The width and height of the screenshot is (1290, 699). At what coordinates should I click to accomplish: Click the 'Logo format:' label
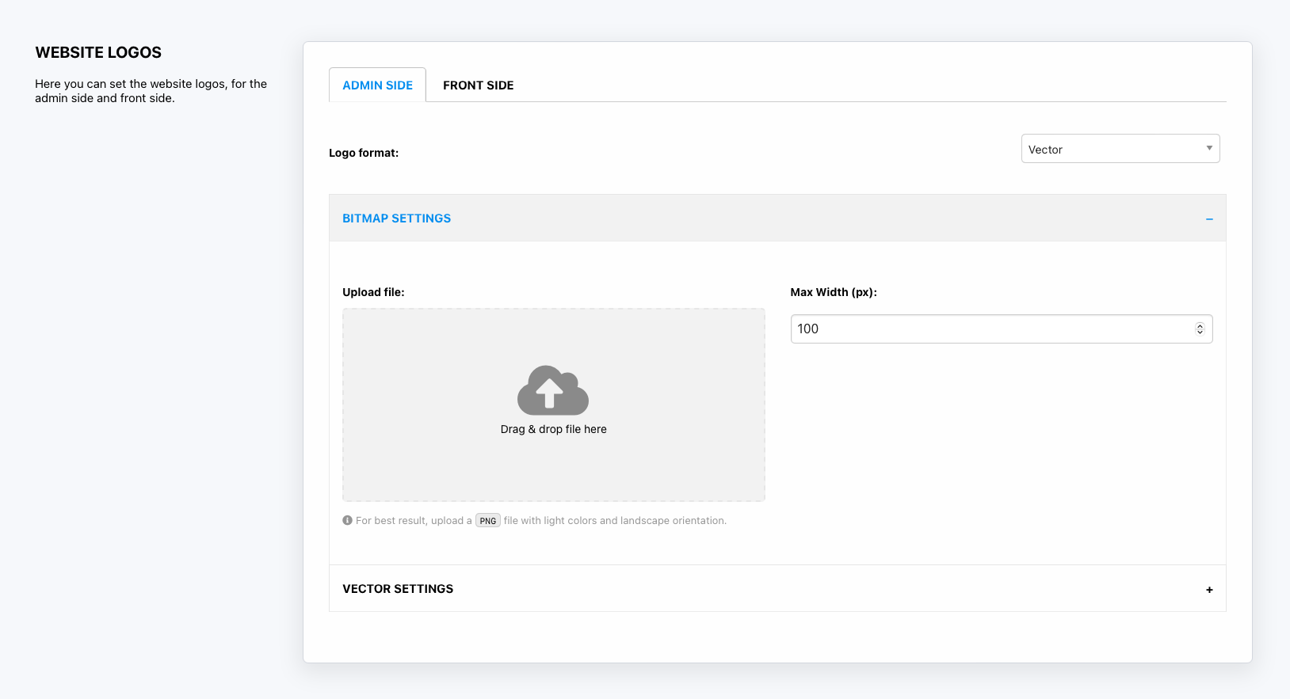click(364, 153)
